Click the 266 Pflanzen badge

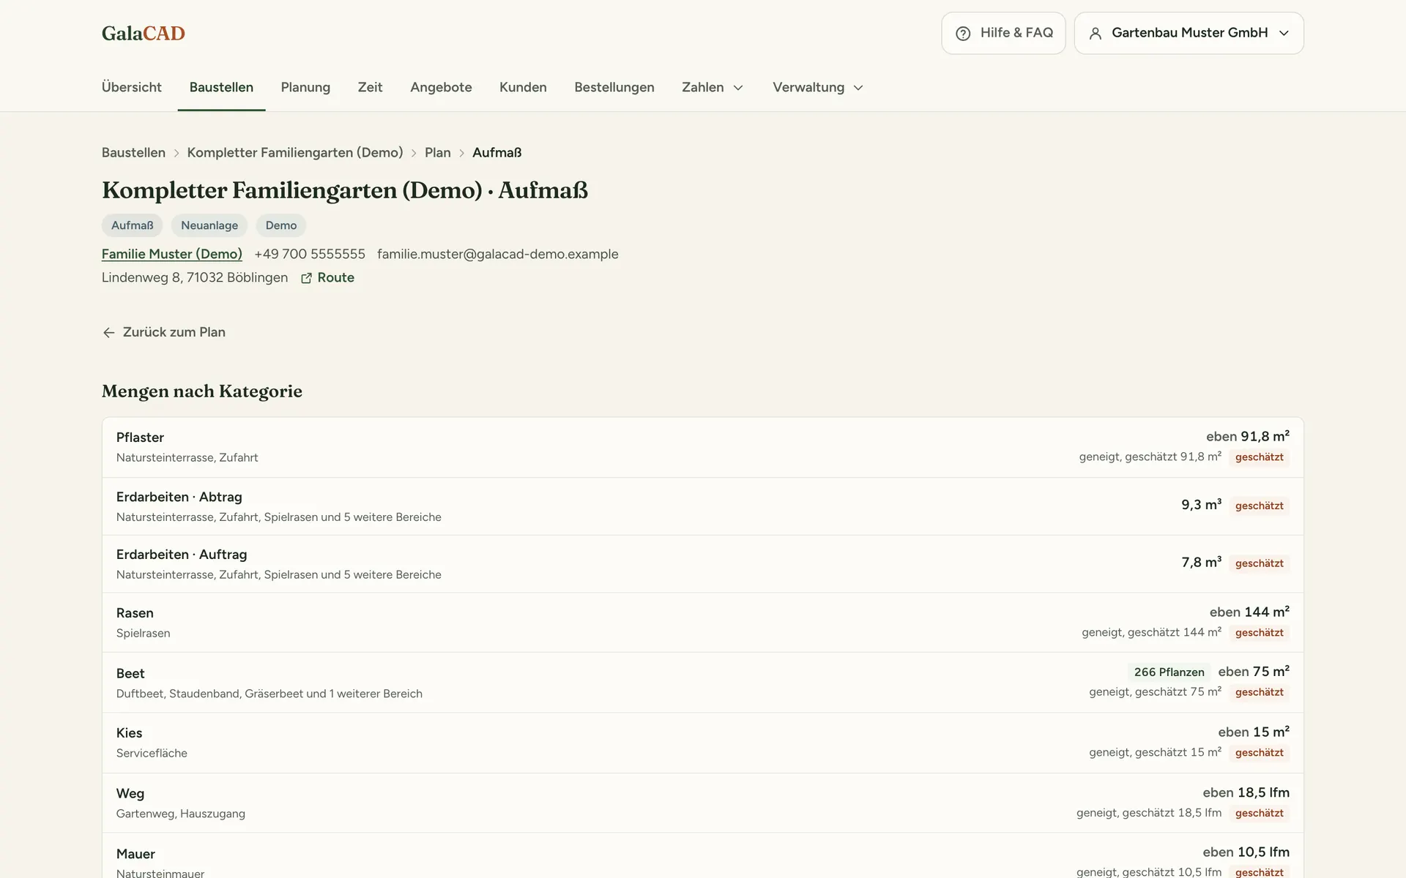(x=1169, y=672)
